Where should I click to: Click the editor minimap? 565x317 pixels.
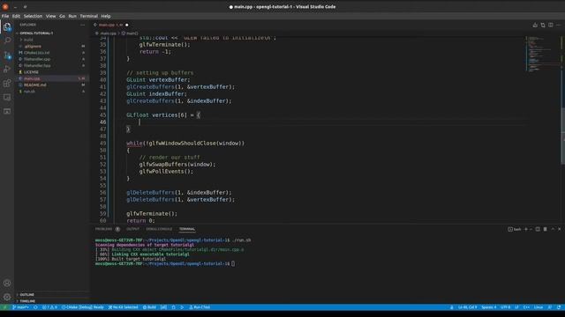pyautogui.click(x=542, y=54)
